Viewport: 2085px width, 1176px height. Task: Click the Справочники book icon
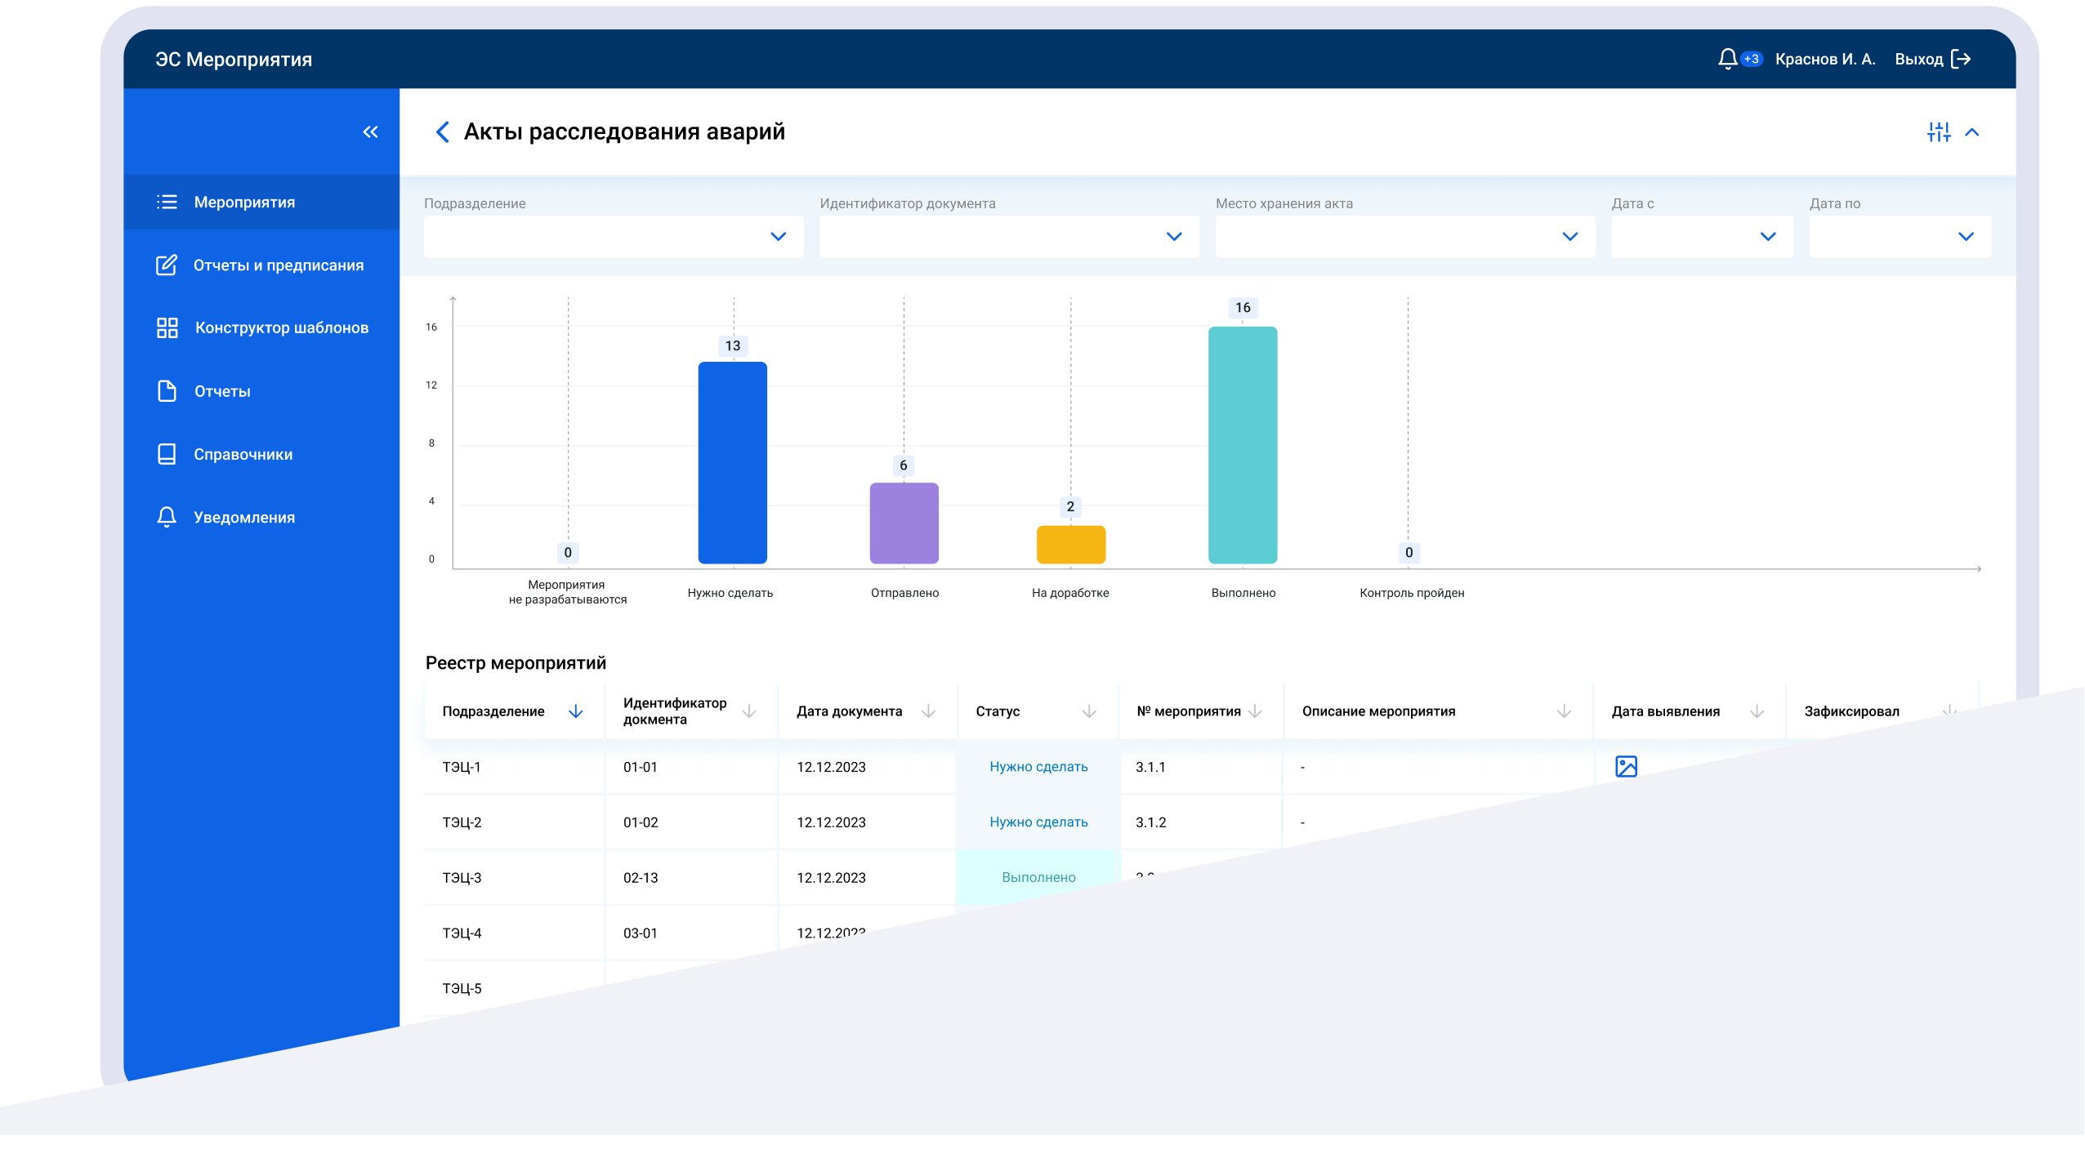click(167, 454)
